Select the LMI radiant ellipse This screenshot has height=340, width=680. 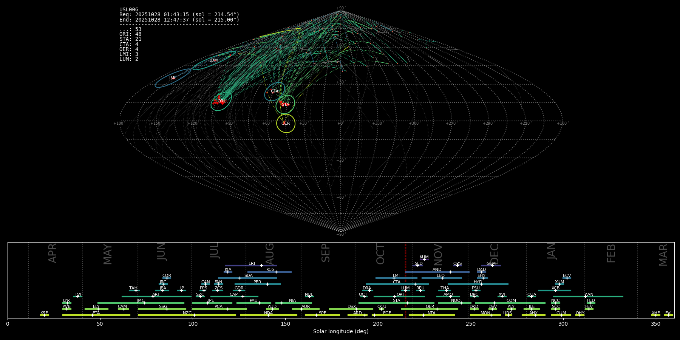pyautogui.click(x=173, y=78)
